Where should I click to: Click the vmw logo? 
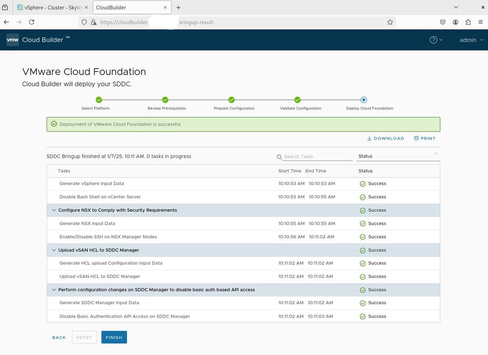13,40
